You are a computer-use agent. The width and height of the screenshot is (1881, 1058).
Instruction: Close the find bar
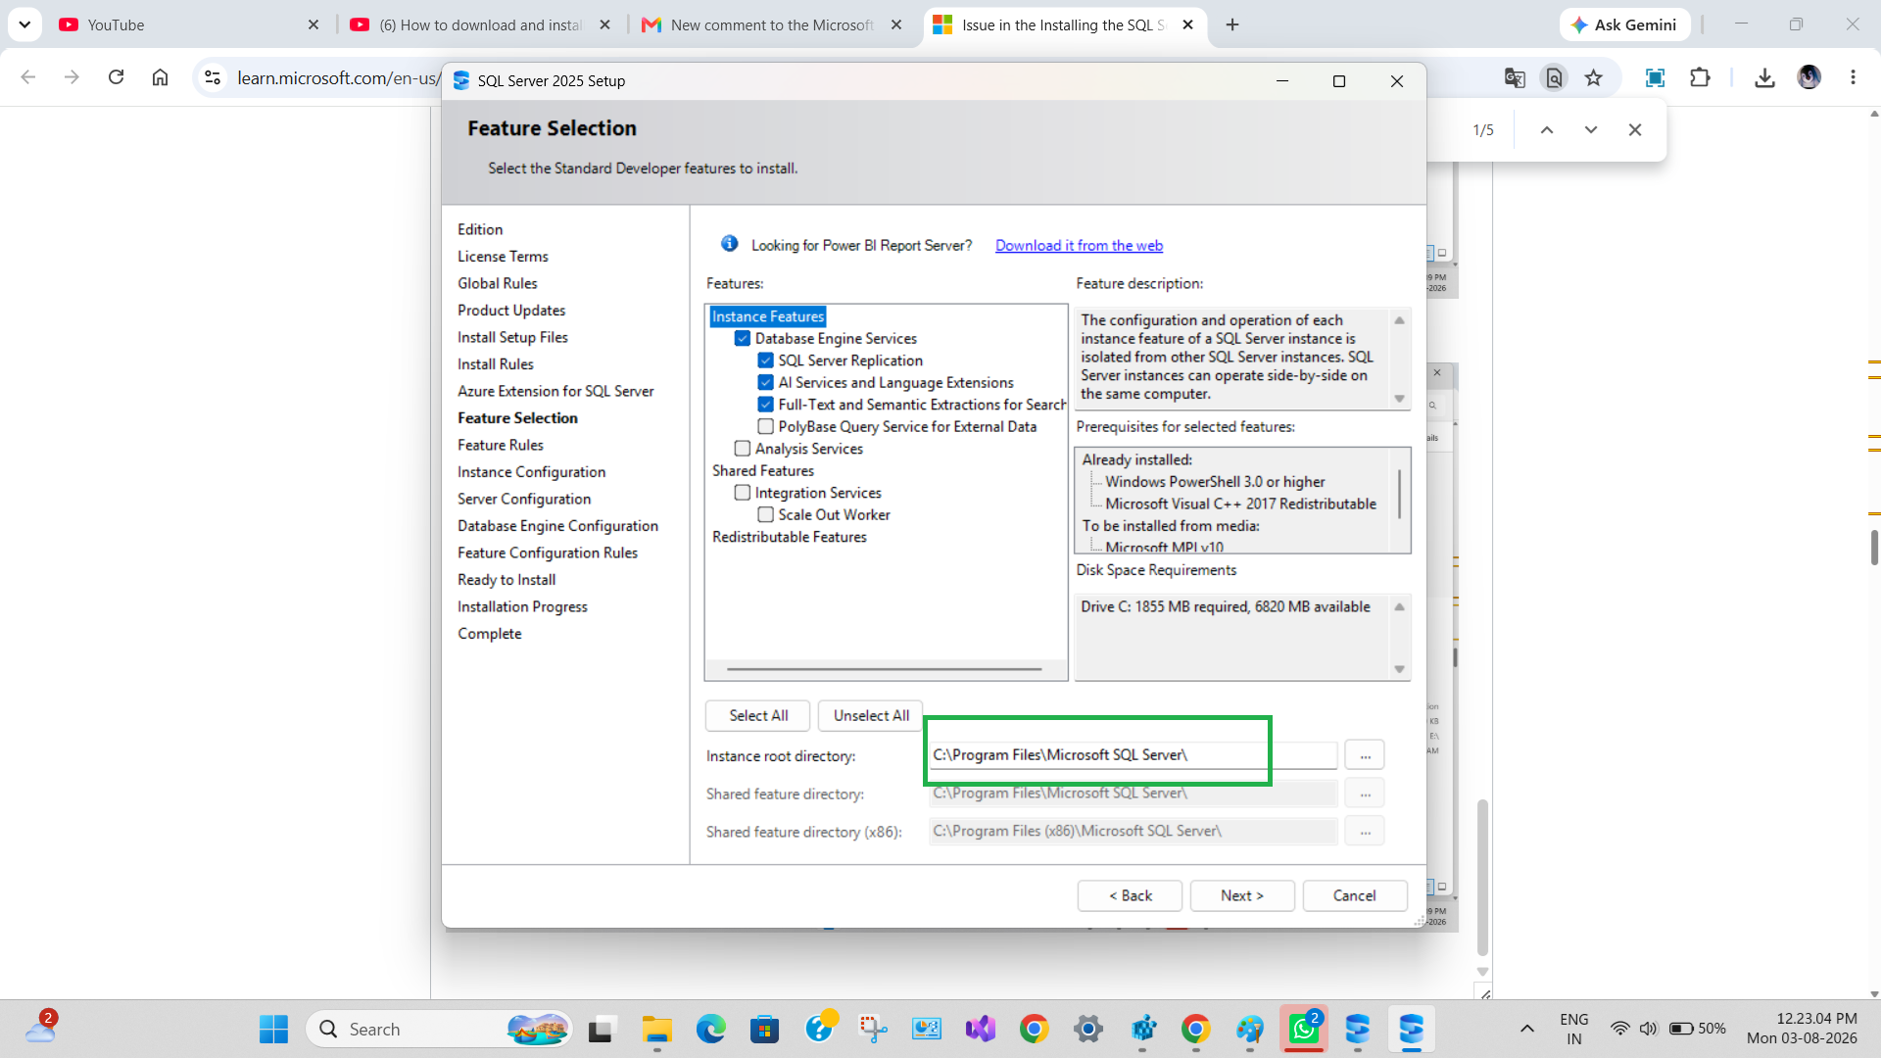point(1635,129)
